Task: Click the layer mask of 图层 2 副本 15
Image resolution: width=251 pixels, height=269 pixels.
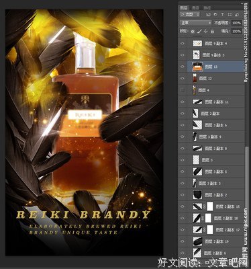Action: point(210,206)
